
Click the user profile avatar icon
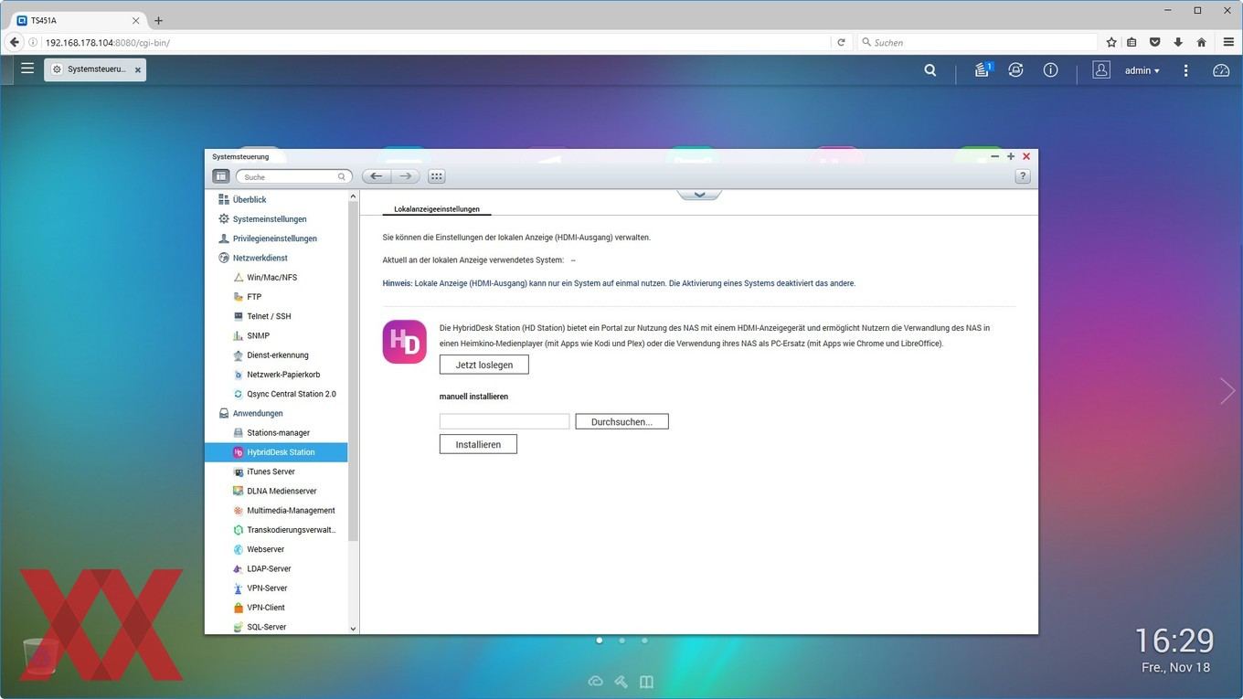1101,69
